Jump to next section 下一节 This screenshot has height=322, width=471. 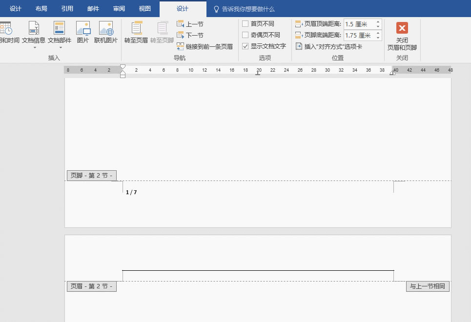tap(190, 35)
